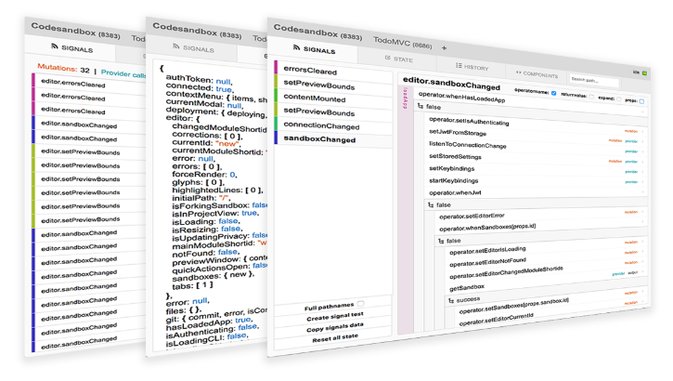The width and height of the screenshot is (673, 381).
Task: Select connectionChanged signal
Action: click(333, 125)
